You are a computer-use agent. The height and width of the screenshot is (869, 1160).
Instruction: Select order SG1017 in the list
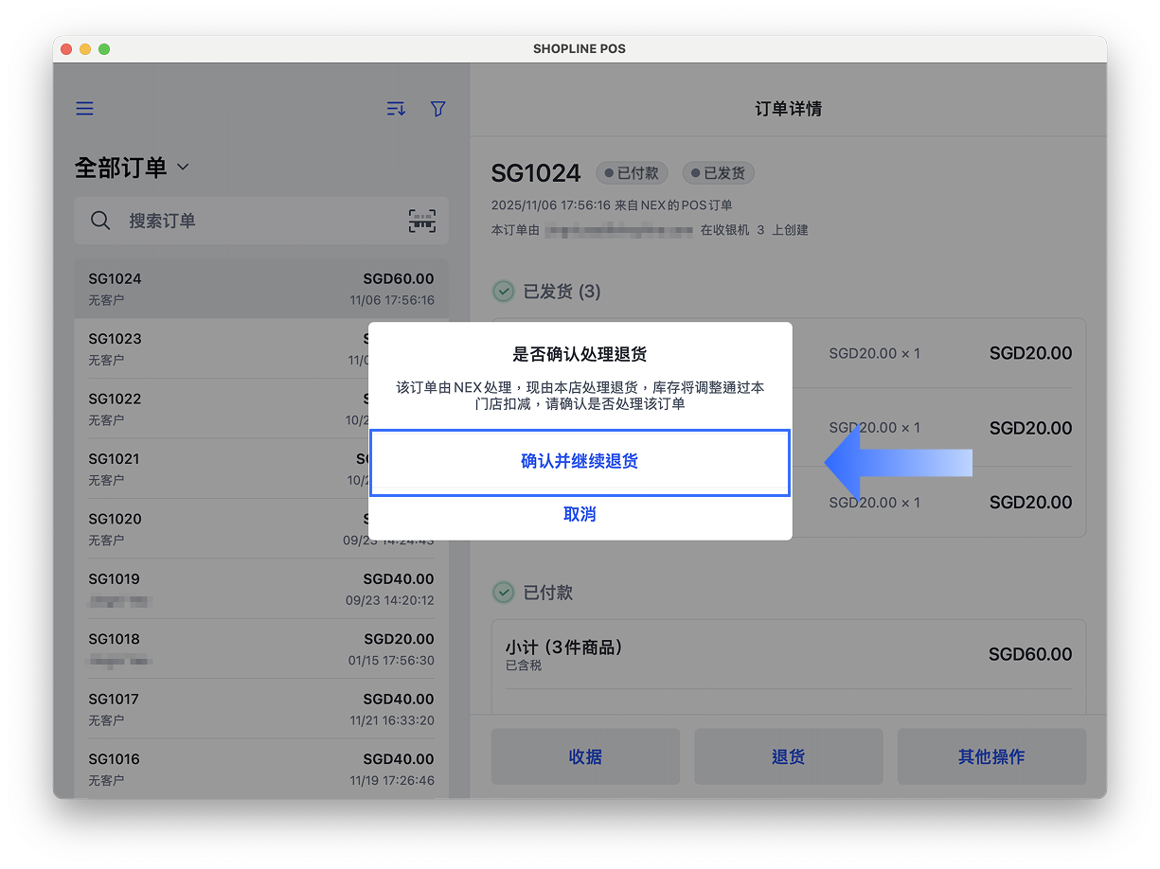coord(261,709)
